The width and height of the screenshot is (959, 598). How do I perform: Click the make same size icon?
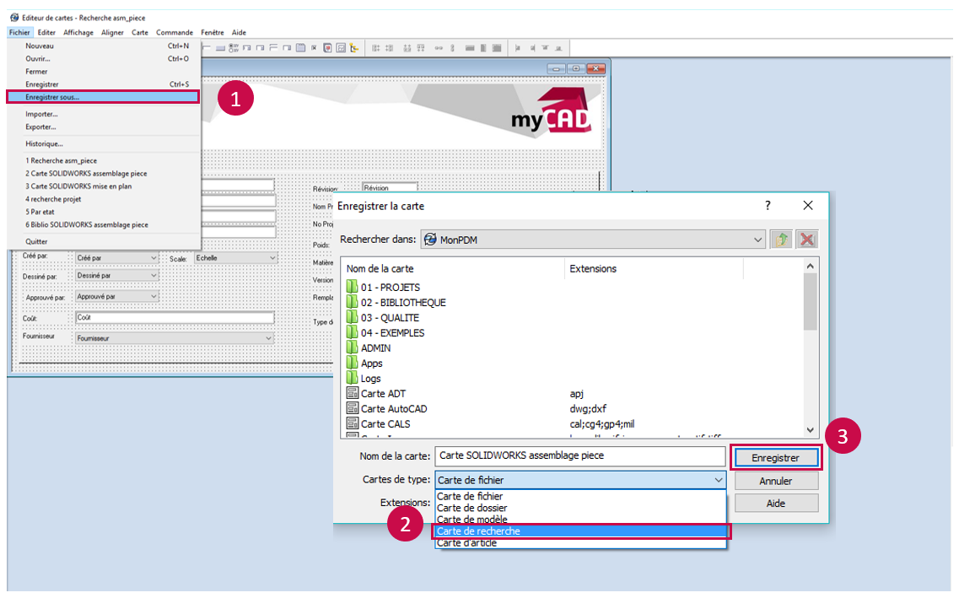(497, 48)
